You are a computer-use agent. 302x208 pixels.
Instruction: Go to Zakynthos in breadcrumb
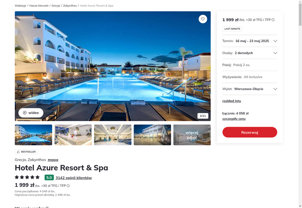(x=70, y=6)
